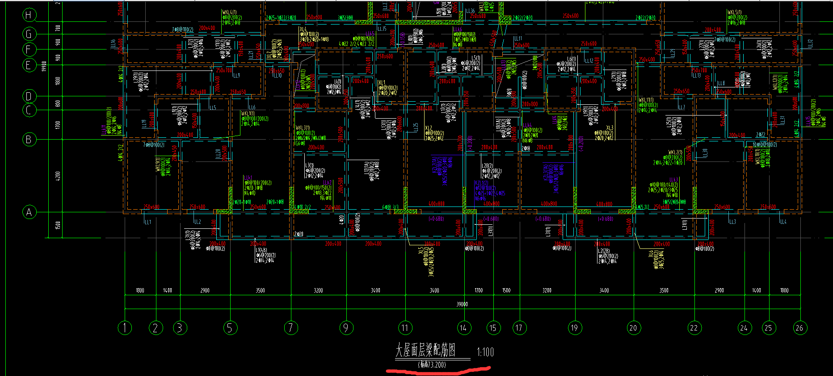Select column grid bubble numbered 20
The image size is (833, 376).
coord(633,328)
